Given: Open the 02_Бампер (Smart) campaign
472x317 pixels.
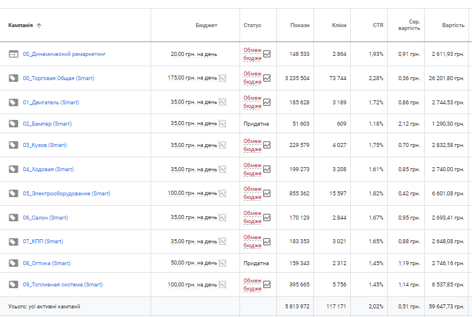Looking at the screenshot, I should 47,124.
